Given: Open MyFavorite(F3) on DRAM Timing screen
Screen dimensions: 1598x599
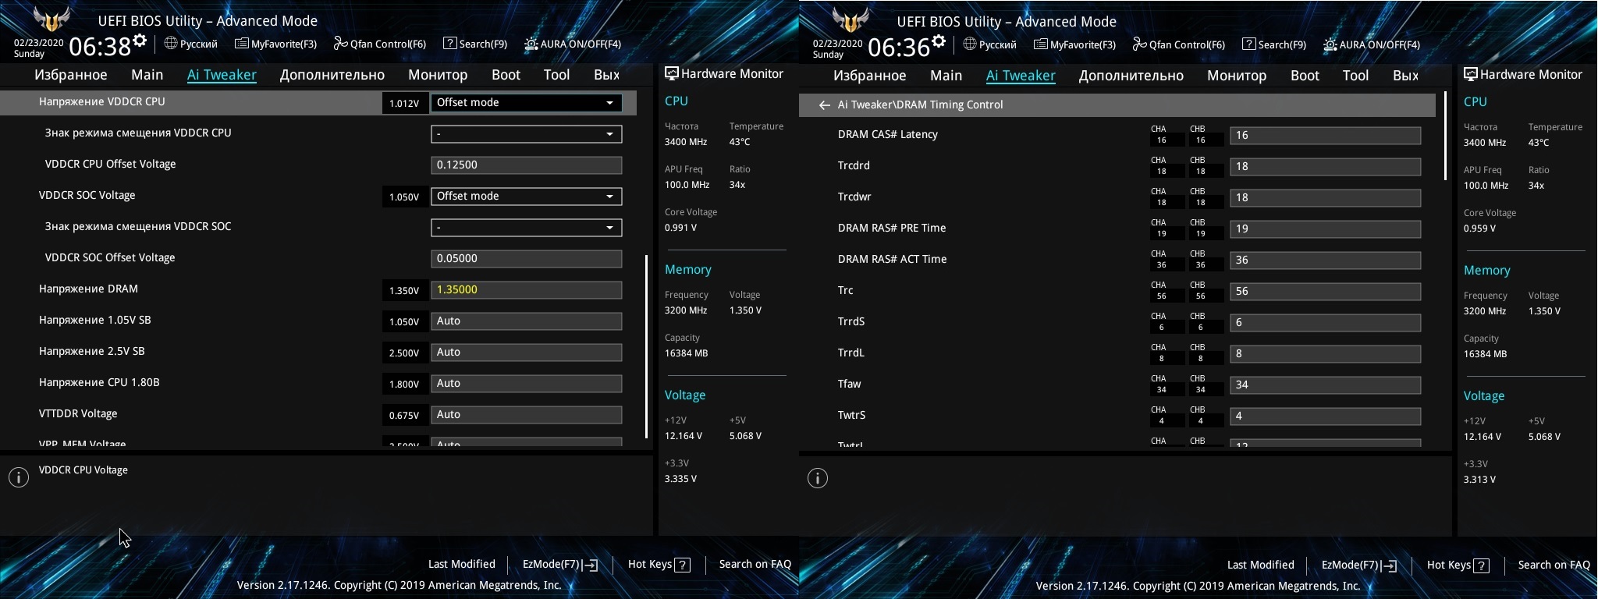Looking at the screenshot, I should coord(1074,44).
